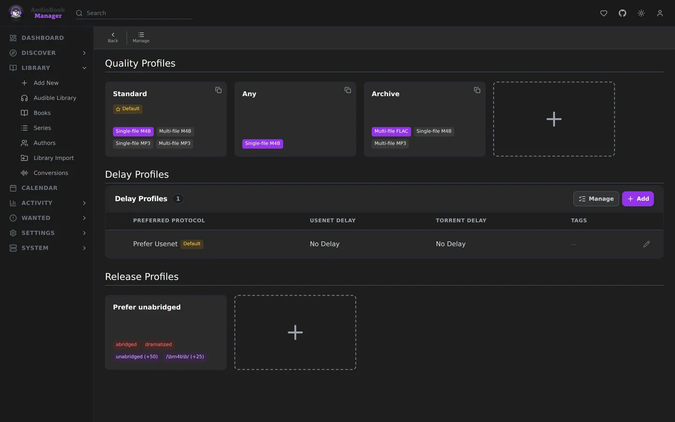Image resolution: width=675 pixels, height=422 pixels.
Task: Open the Calendar page
Action: pos(39,188)
